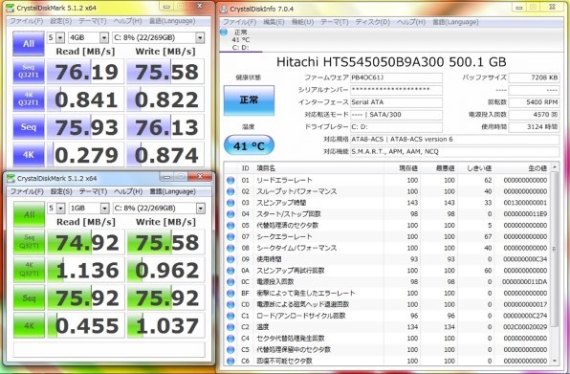
Task: Click the SATA/300 transfer mode field
Action: point(396,115)
